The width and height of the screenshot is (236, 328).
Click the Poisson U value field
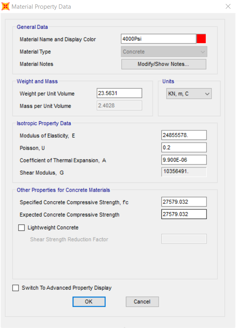(x=184, y=147)
